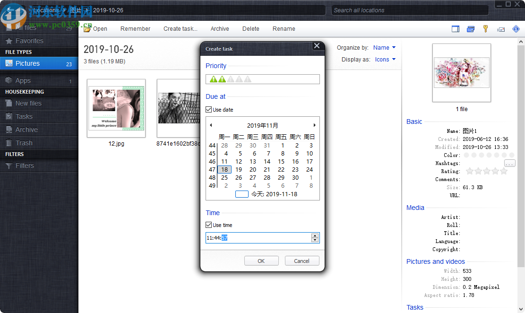This screenshot has width=525, height=313.
Task: Click Open in the toolbar
Action: 95,29
